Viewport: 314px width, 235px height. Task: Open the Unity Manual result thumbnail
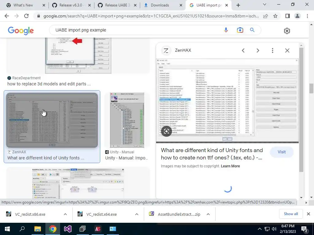click(x=127, y=120)
